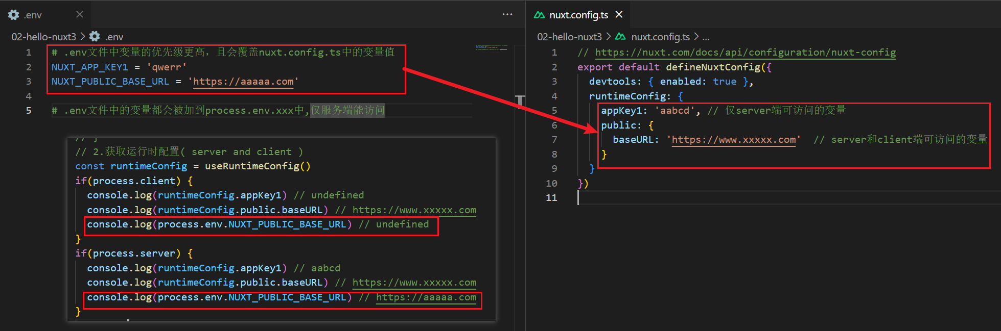Open the nuxt.com docs link in comment

pos(745,53)
